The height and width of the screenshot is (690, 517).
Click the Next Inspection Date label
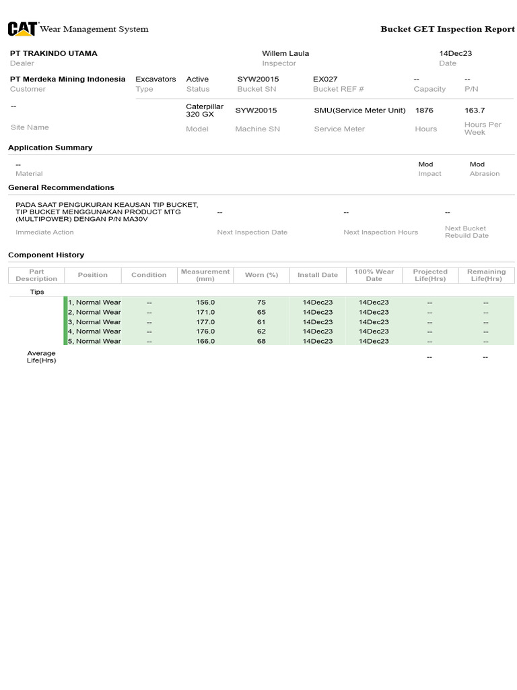(x=252, y=232)
